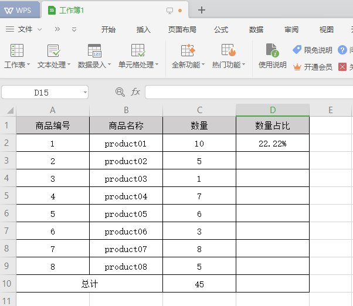353x306 pixels.
Task: Select column A header
Action: tap(53, 110)
